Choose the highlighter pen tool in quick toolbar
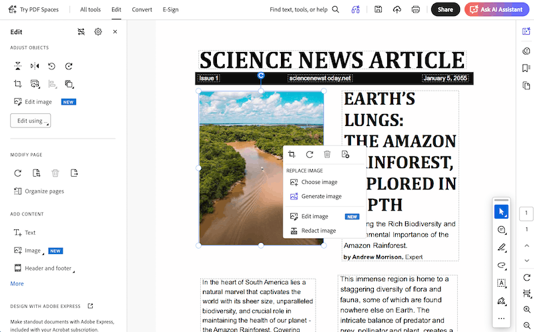534x332 pixels. coord(501,247)
